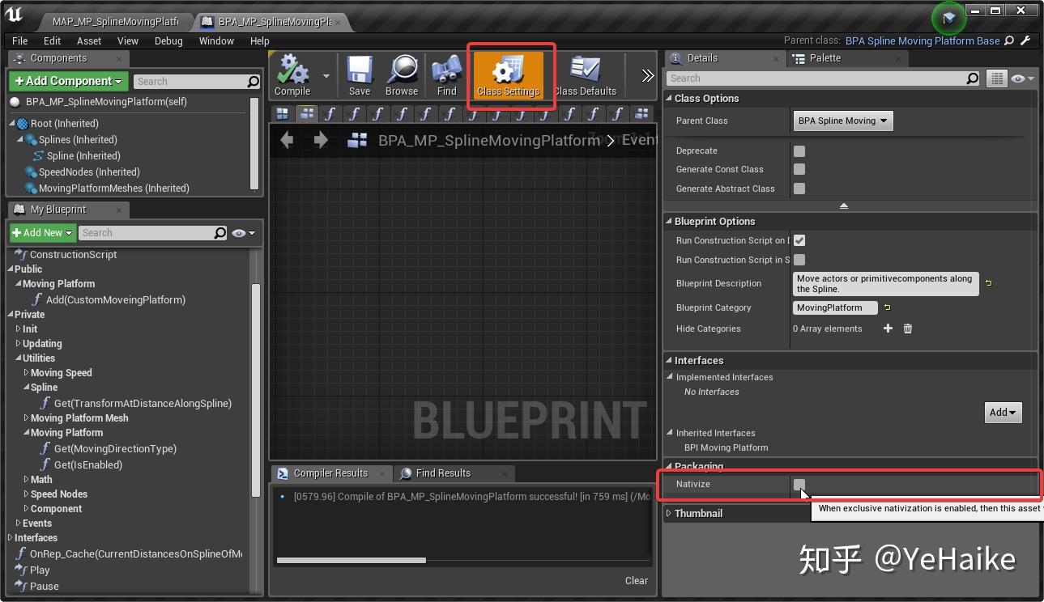This screenshot has width=1044, height=602.
Task: Check the Deprecate option in Class Options
Action: 799,150
